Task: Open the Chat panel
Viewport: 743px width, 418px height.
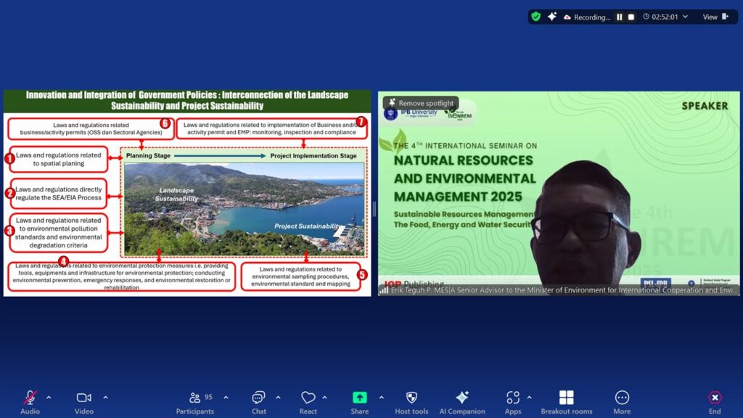Action: coord(258,398)
